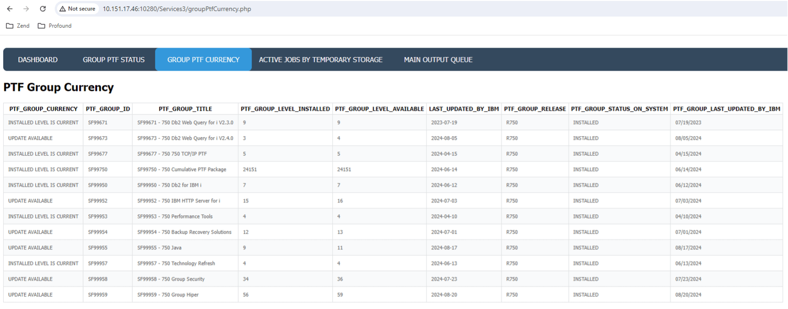The height and width of the screenshot is (309, 788).
Task: Open Active Jobs by Temporary Storage
Action: 320,60
